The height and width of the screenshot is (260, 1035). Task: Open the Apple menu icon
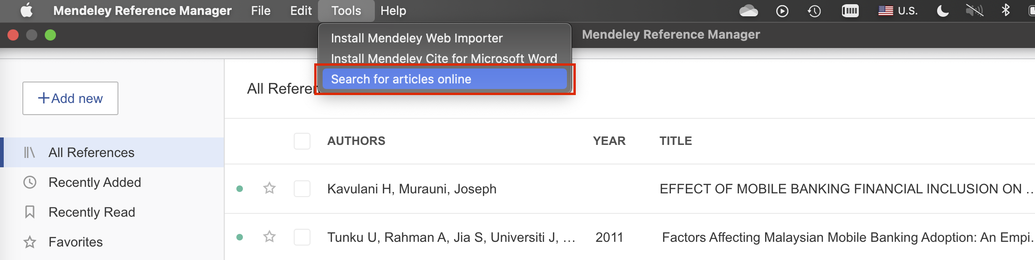click(x=27, y=10)
